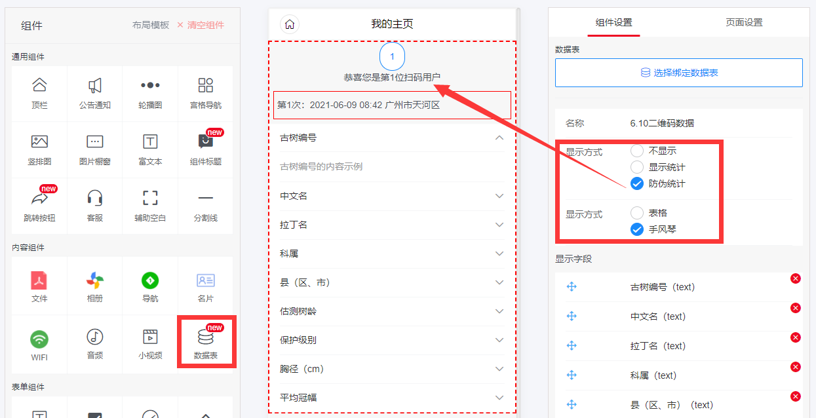Insert the 客服 customer service component
The width and height of the screenshot is (816, 418).
click(95, 205)
